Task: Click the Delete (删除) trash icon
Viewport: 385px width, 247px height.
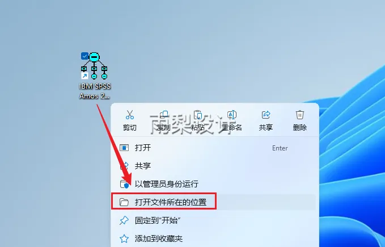Action: pyautogui.click(x=300, y=115)
